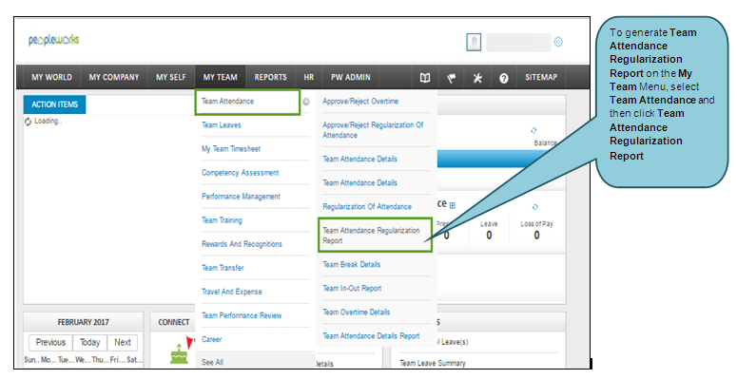The image size is (737, 379).
Task: Open Approve/Reject Overtime link
Action: 360,102
